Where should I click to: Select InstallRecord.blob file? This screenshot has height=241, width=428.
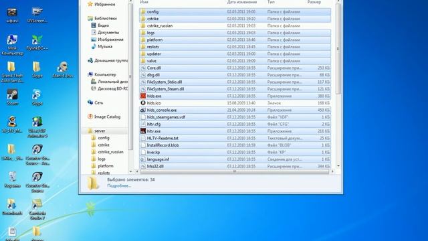[x=235, y=145]
